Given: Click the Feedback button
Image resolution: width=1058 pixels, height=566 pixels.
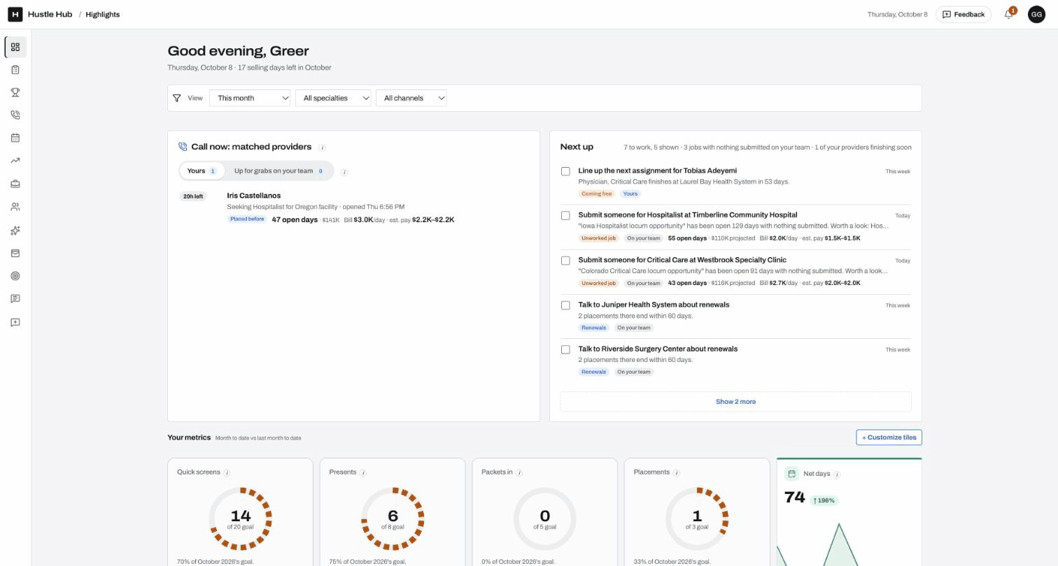Looking at the screenshot, I should [964, 14].
